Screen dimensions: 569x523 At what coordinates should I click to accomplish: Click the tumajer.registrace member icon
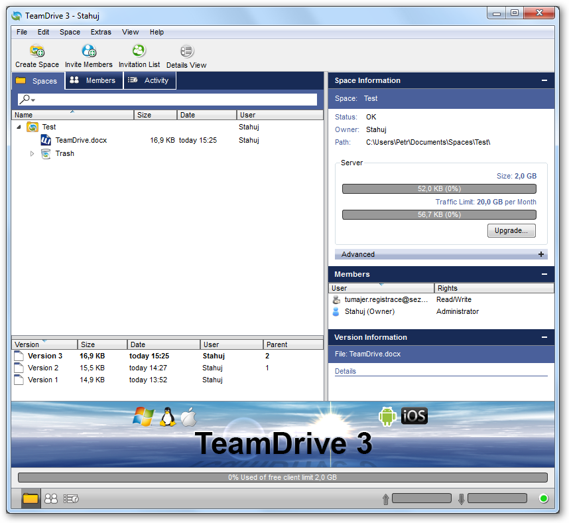click(336, 299)
